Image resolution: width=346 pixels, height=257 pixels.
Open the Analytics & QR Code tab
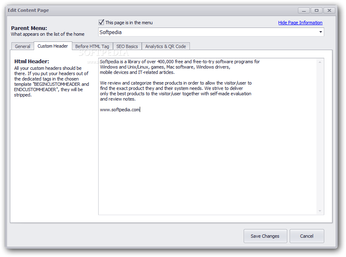[x=166, y=46]
